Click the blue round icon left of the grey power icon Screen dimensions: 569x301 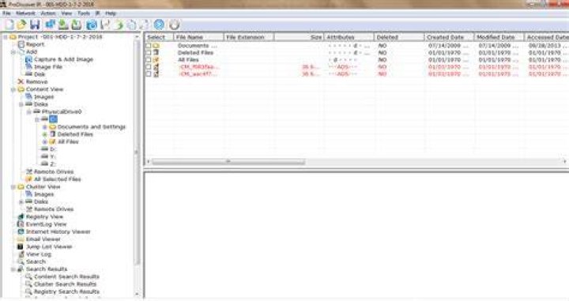[159, 24]
